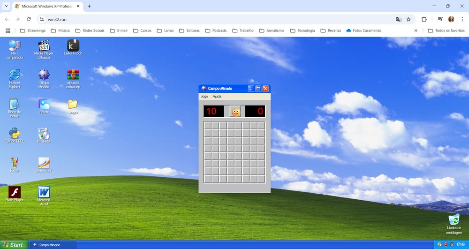The image size is (469, 249).
Task: Open media controls icon in Chrome toolbar
Action: [x=440, y=19]
